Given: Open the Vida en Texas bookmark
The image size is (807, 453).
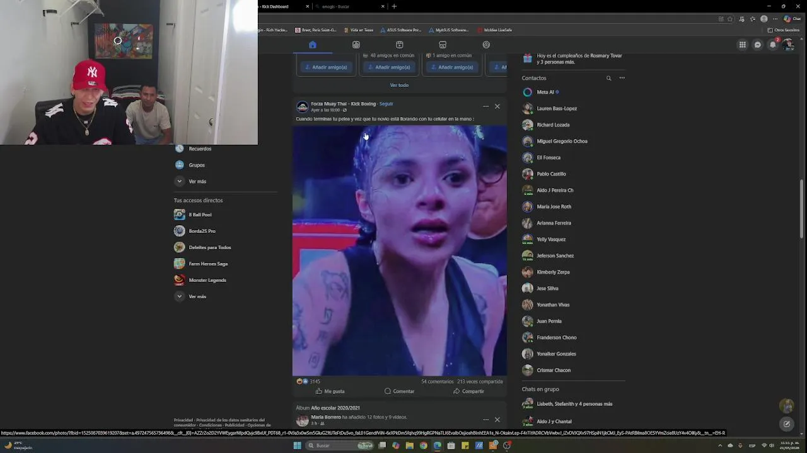Looking at the screenshot, I should click(358, 30).
